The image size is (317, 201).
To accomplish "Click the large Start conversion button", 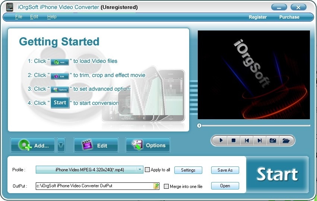I will coord(277,174).
